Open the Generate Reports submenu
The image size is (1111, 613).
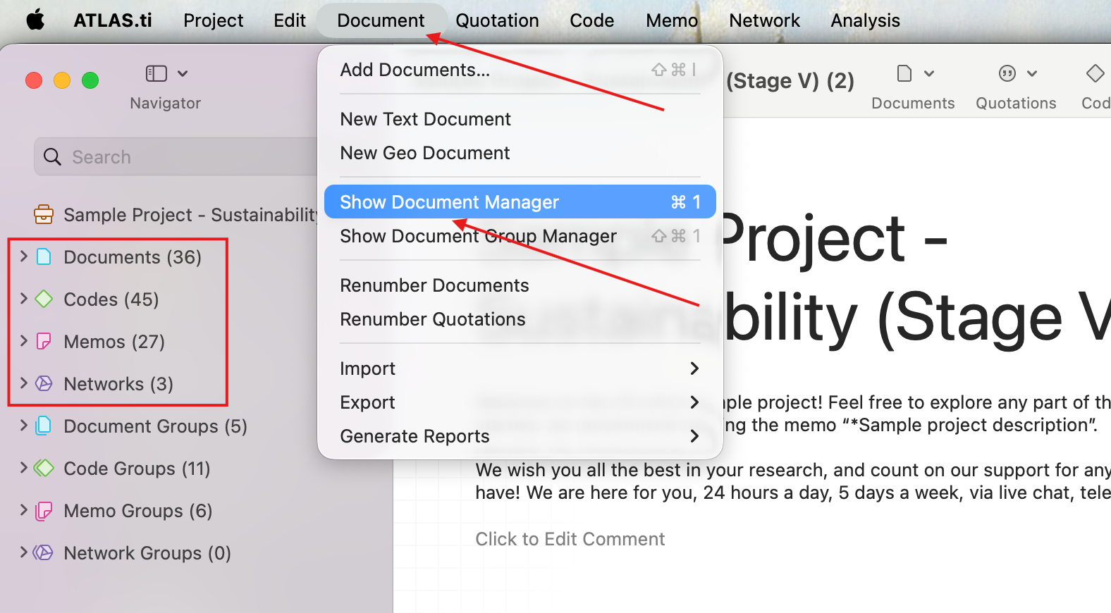pos(520,436)
